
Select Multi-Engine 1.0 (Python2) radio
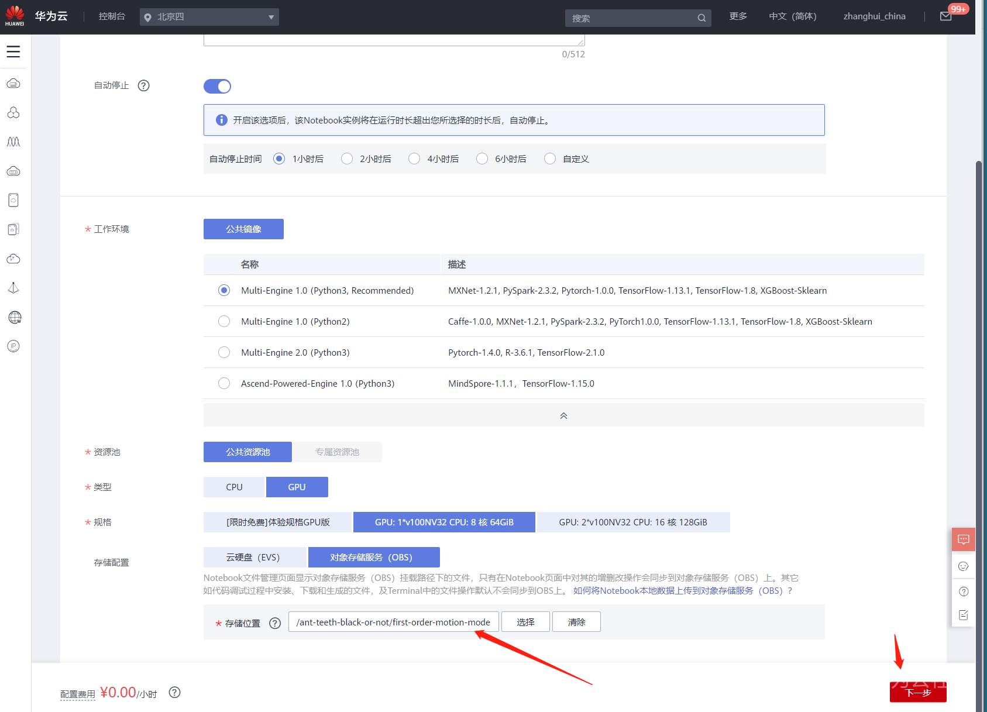(x=224, y=322)
